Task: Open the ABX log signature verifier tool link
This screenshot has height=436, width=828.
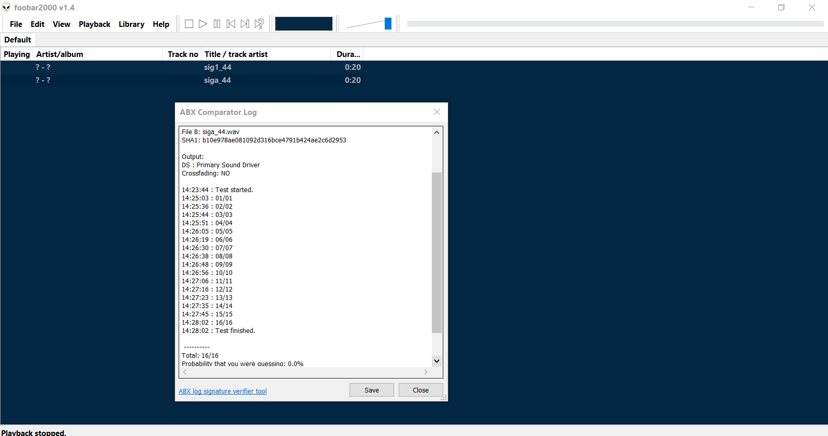Action: click(223, 391)
